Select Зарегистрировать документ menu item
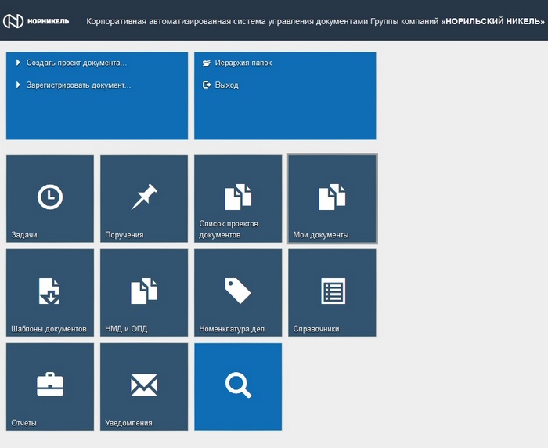 (78, 85)
